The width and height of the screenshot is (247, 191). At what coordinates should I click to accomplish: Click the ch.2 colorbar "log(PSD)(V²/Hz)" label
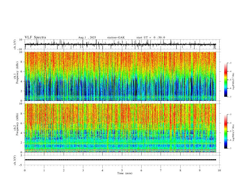(x=233, y=133)
